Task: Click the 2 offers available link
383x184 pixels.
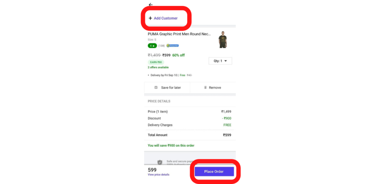Action: tap(158, 67)
